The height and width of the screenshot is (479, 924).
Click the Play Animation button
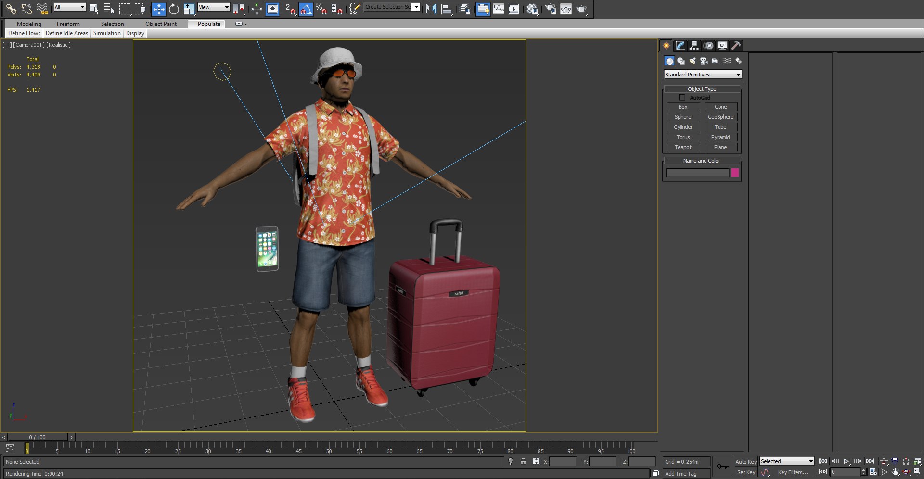847,461
